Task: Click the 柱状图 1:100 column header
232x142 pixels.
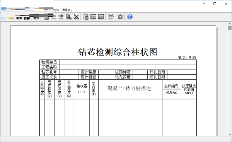Action: tap(82, 89)
